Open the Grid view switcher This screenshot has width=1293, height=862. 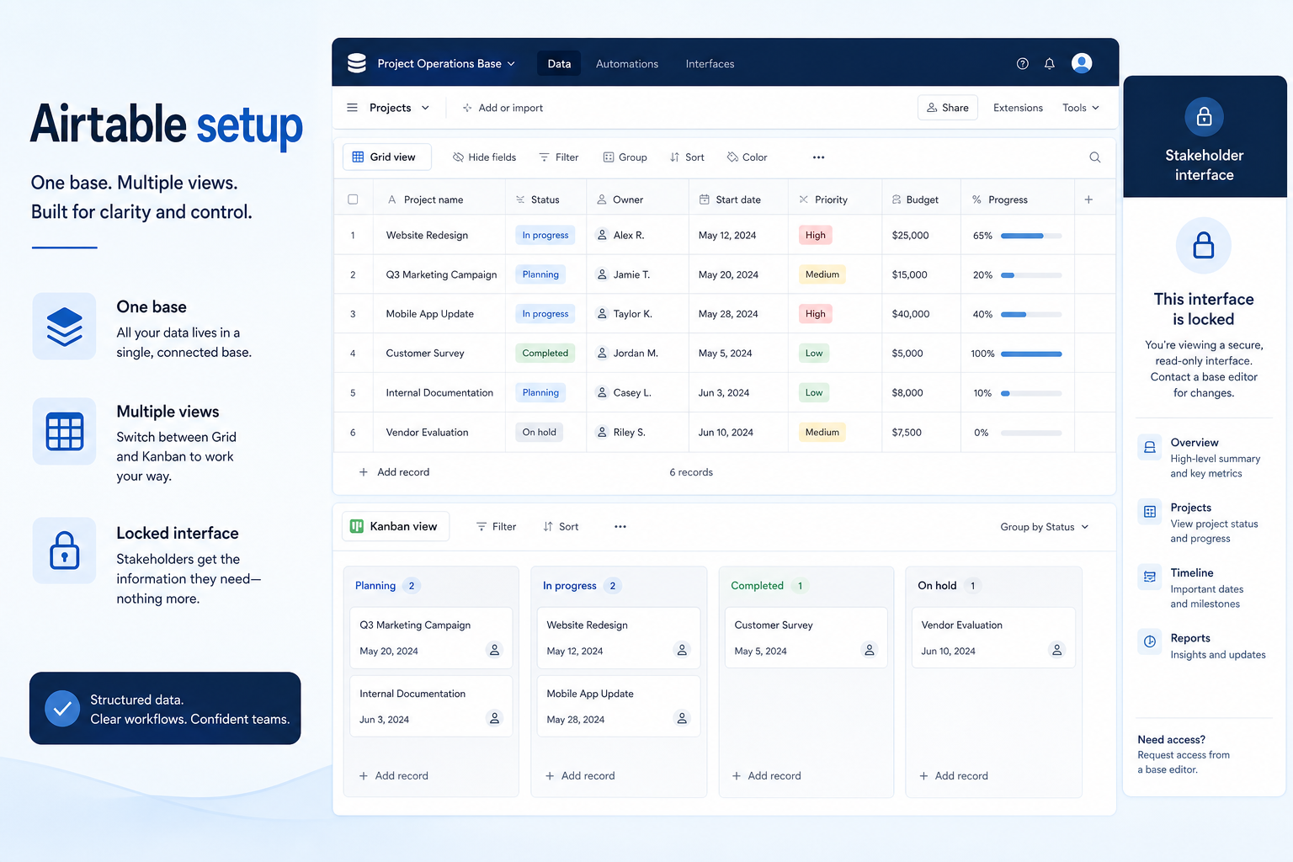pyautogui.click(x=386, y=157)
